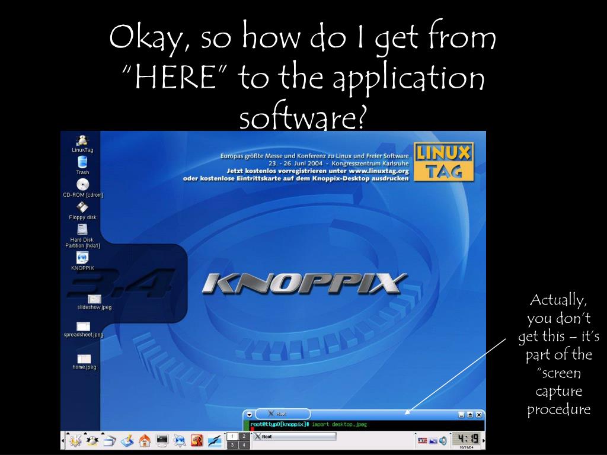The height and width of the screenshot is (455, 607).
Task: Click the Show Desktop panel icon
Action: [x=127, y=440]
